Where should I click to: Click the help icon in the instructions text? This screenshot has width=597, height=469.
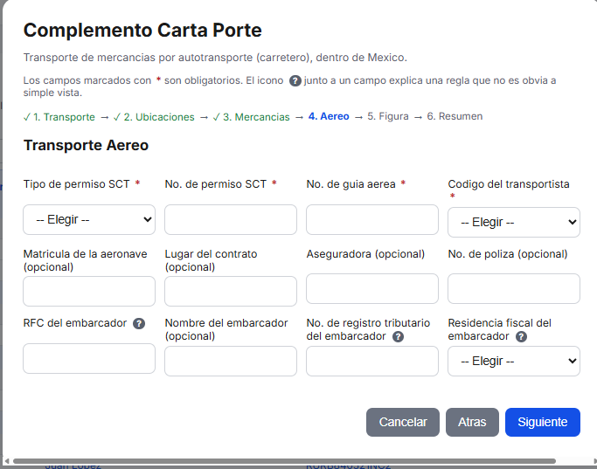(295, 80)
